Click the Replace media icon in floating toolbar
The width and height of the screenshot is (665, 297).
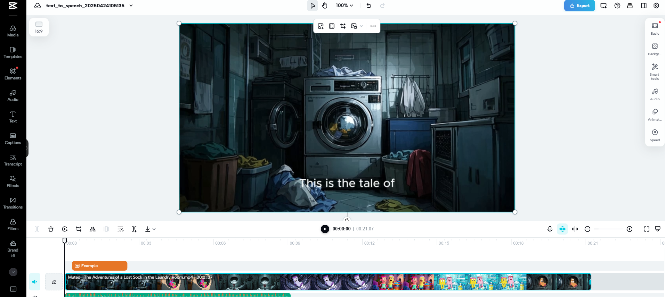point(354,26)
